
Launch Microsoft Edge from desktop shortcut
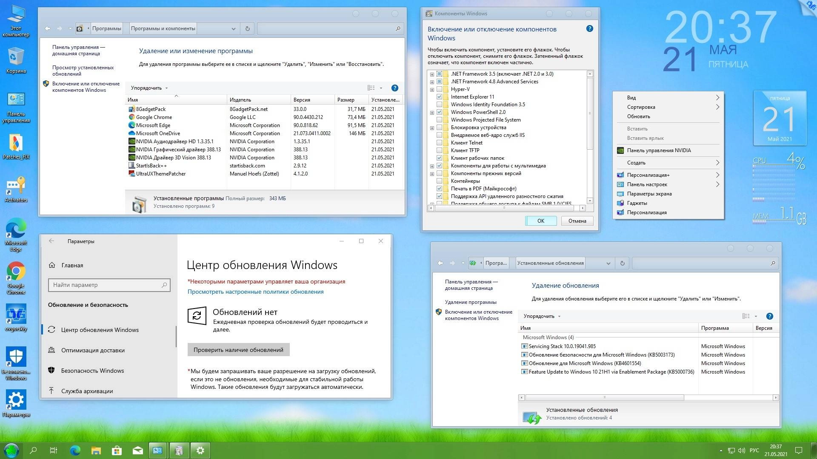(x=16, y=235)
